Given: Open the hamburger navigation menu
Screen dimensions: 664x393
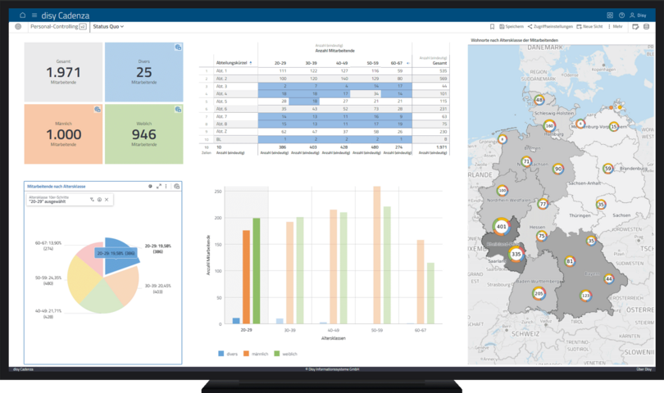Looking at the screenshot, I should (x=34, y=16).
